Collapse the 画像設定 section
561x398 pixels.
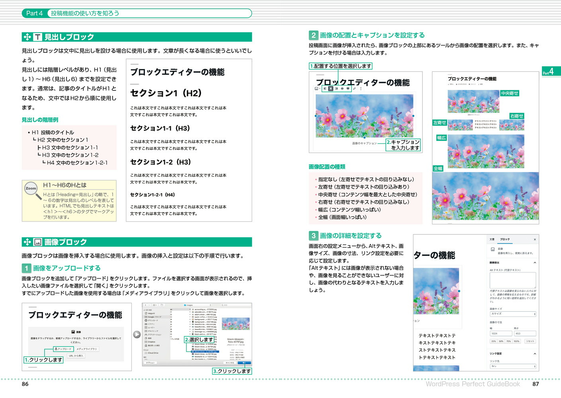(x=535, y=263)
